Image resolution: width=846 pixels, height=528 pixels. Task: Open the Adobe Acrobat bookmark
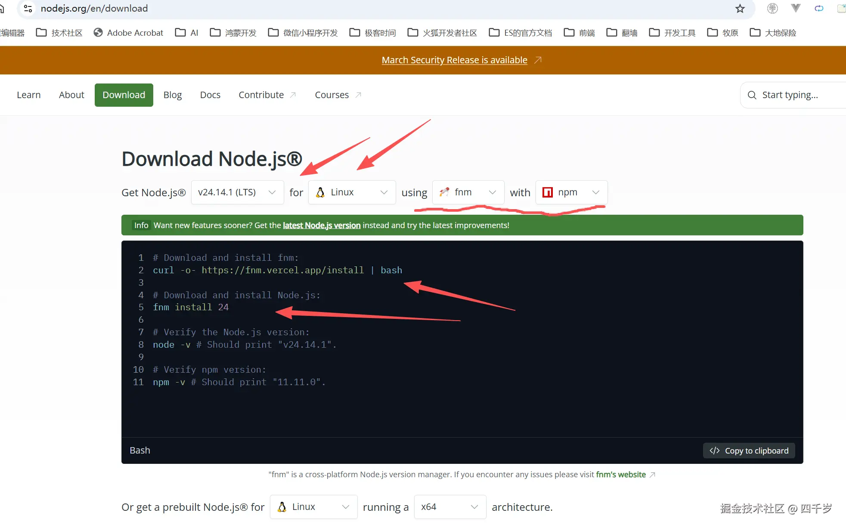coord(128,32)
